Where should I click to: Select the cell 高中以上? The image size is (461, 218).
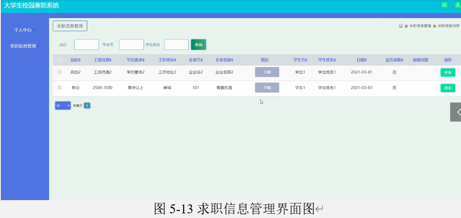[135, 87]
